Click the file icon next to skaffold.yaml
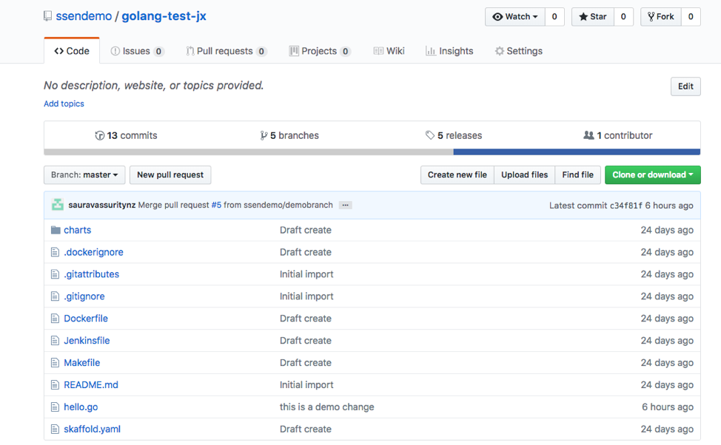Image resolution: width=721 pixels, height=445 pixels. click(x=56, y=429)
